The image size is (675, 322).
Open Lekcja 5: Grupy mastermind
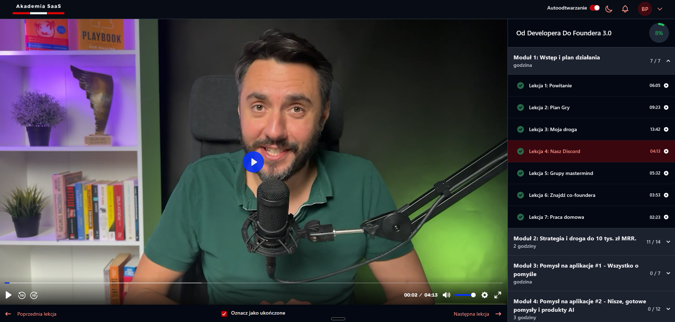[591, 173]
